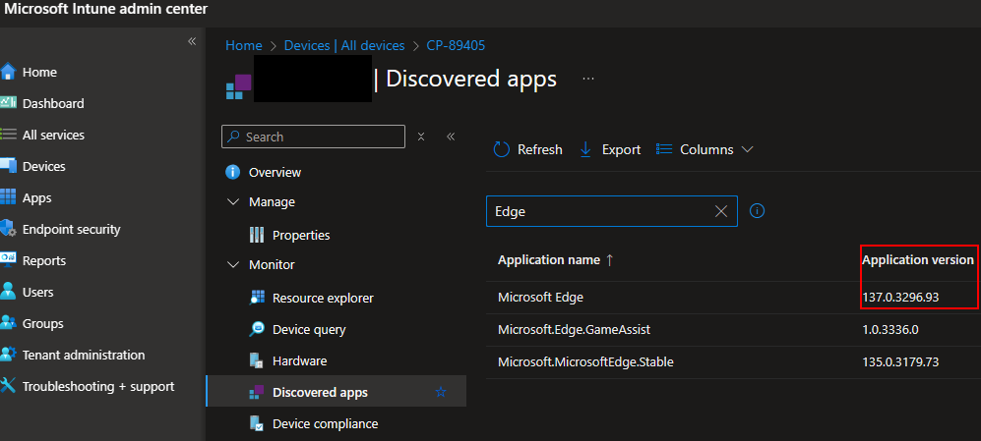Click the CP-89405 breadcrumb link
Screen dimensions: 981x441
pos(456,45)
